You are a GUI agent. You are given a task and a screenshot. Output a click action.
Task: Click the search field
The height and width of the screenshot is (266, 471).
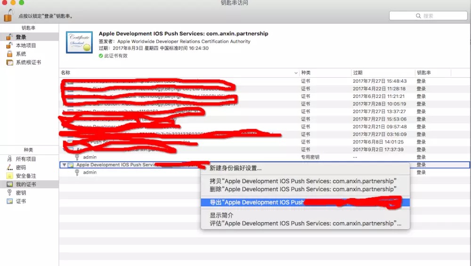[428, 16]
